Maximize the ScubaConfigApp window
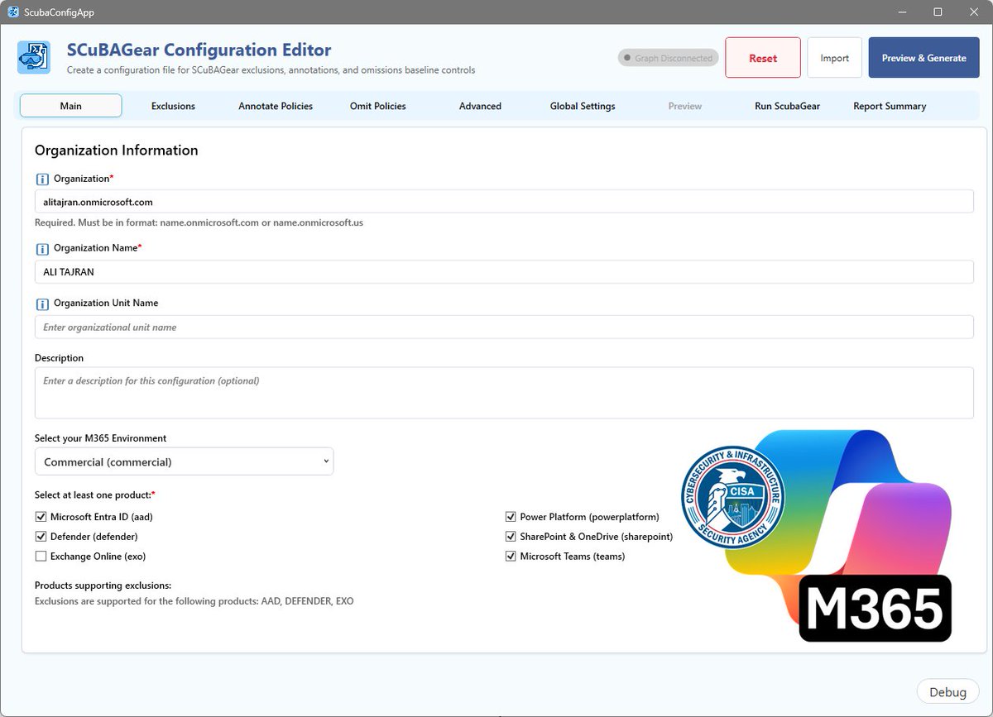Screen dimensions: 993x717 (938, 12)
